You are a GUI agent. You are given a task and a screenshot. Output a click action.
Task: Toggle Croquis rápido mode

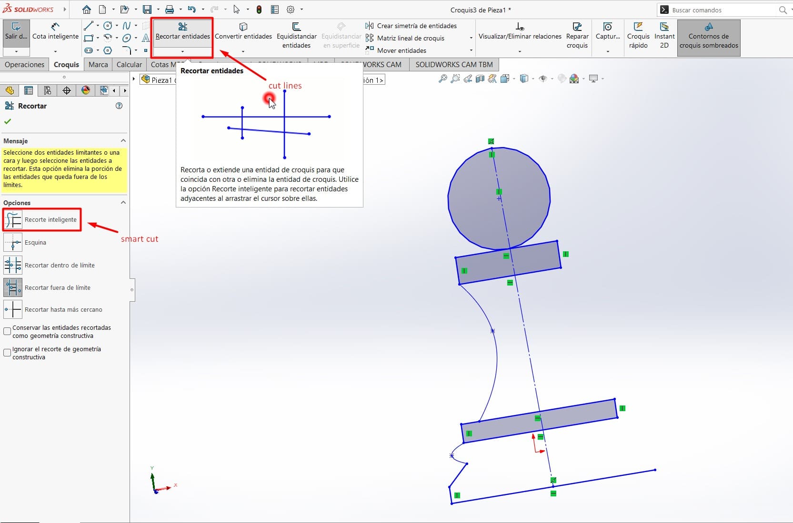point(638,36)
